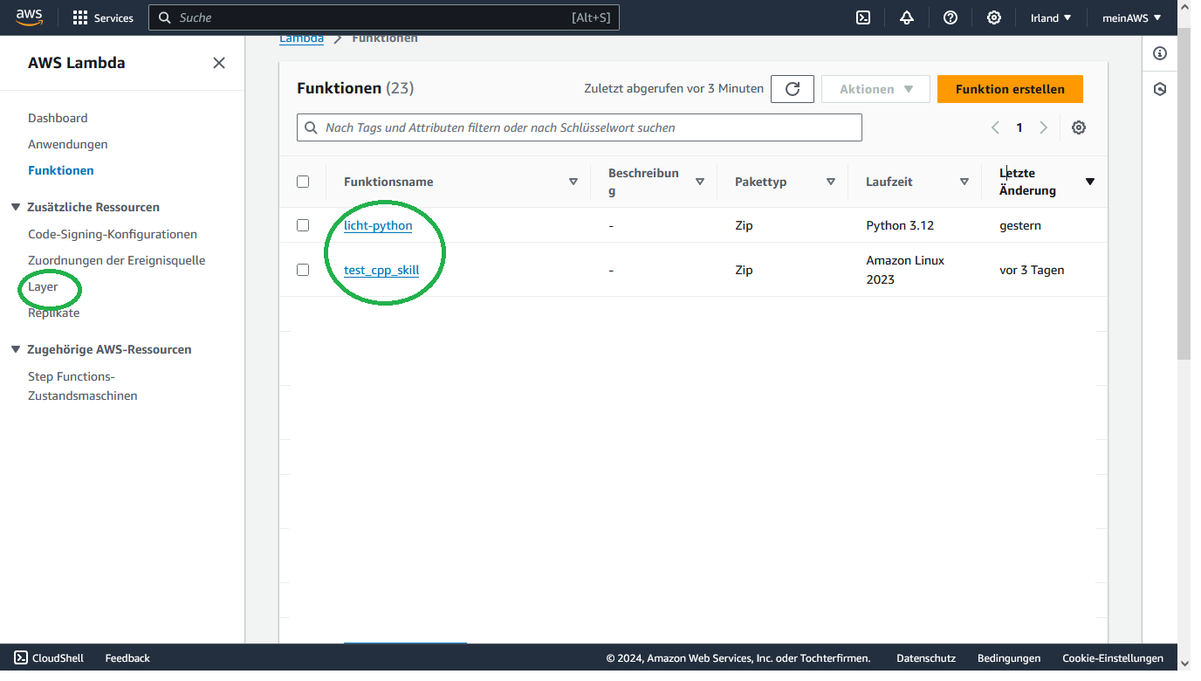Viewport: 1201px width, 681px height.
Task: Open the Services grid menu
Action: (x=103, y=17)
